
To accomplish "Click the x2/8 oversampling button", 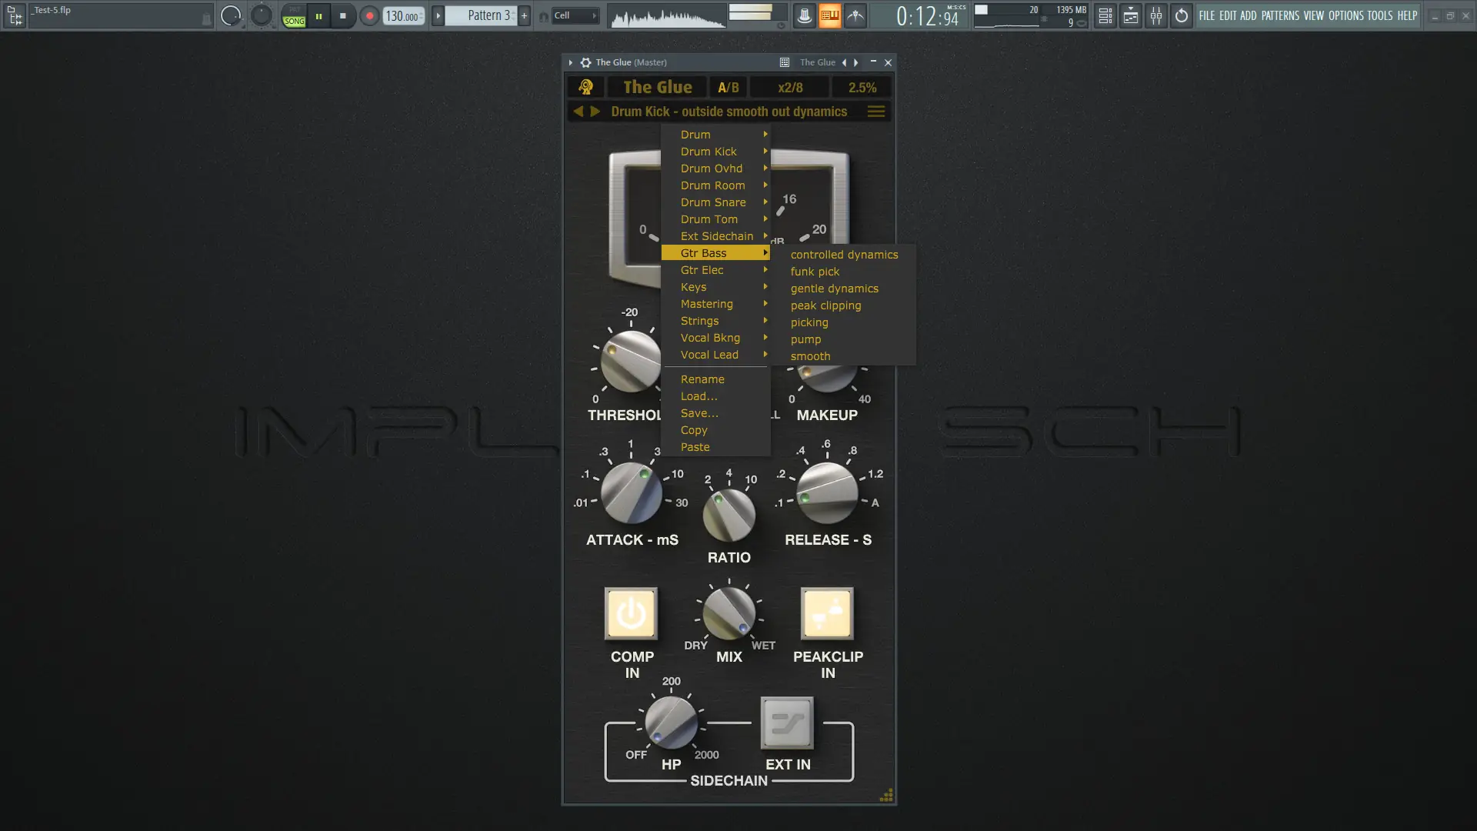I will pyautogui.click(x=790, y=87).
